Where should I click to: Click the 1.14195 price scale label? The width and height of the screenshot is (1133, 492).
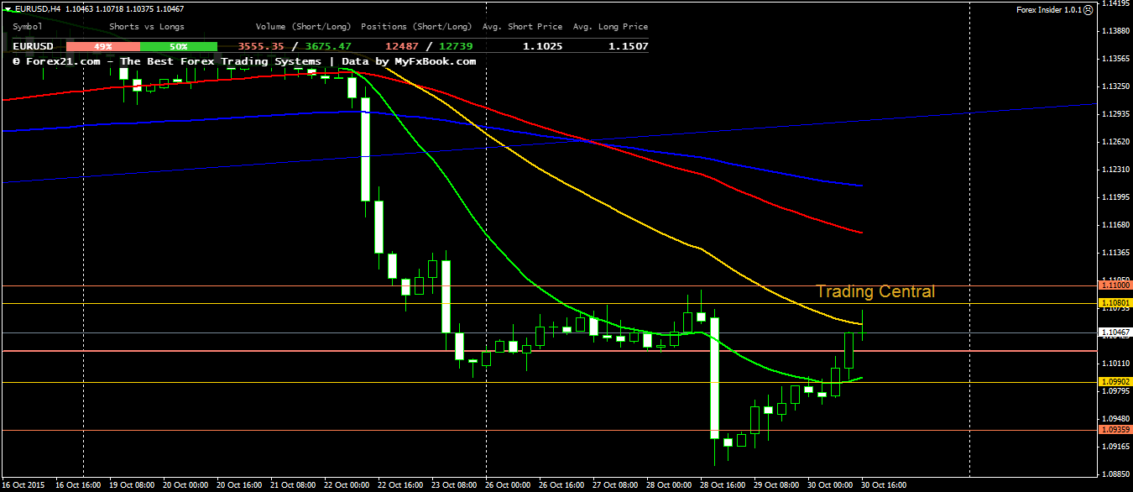(1117, 3)
